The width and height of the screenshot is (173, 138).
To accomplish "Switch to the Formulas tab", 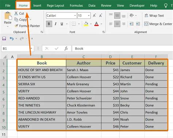I will click(76, 5).
